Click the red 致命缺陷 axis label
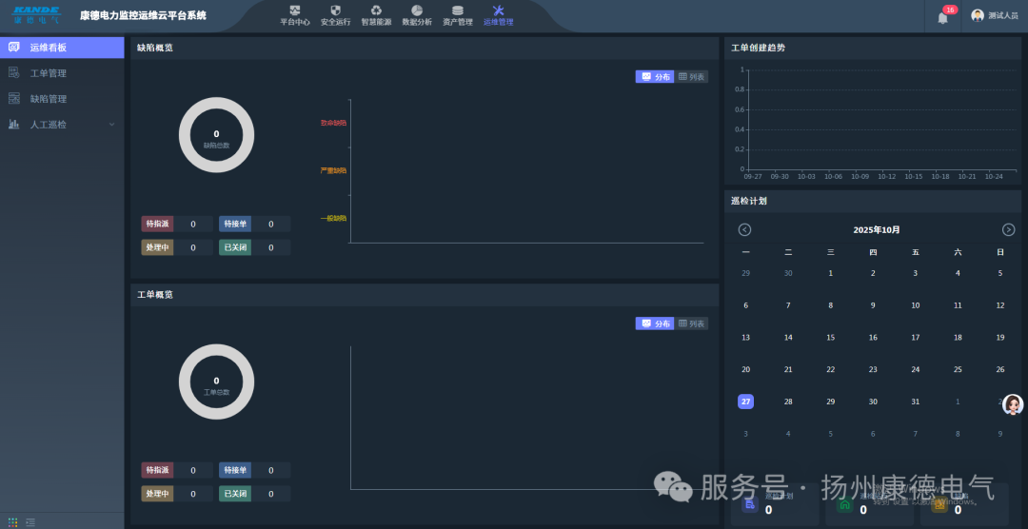Screen dimensions: 1028x529 [x=333, y=123]
